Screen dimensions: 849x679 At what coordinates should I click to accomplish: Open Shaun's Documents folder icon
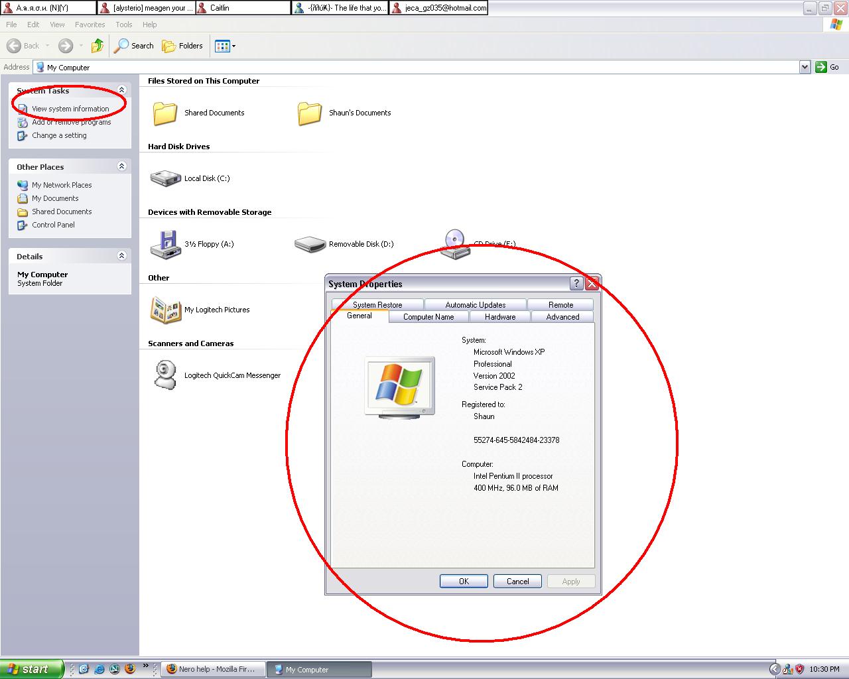(x=310, y=113)
